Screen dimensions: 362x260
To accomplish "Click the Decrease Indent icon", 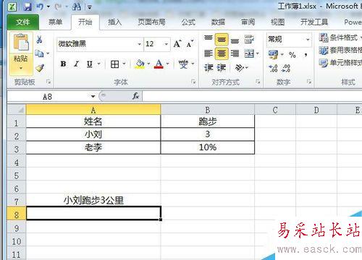I will [x=209, y=68].
